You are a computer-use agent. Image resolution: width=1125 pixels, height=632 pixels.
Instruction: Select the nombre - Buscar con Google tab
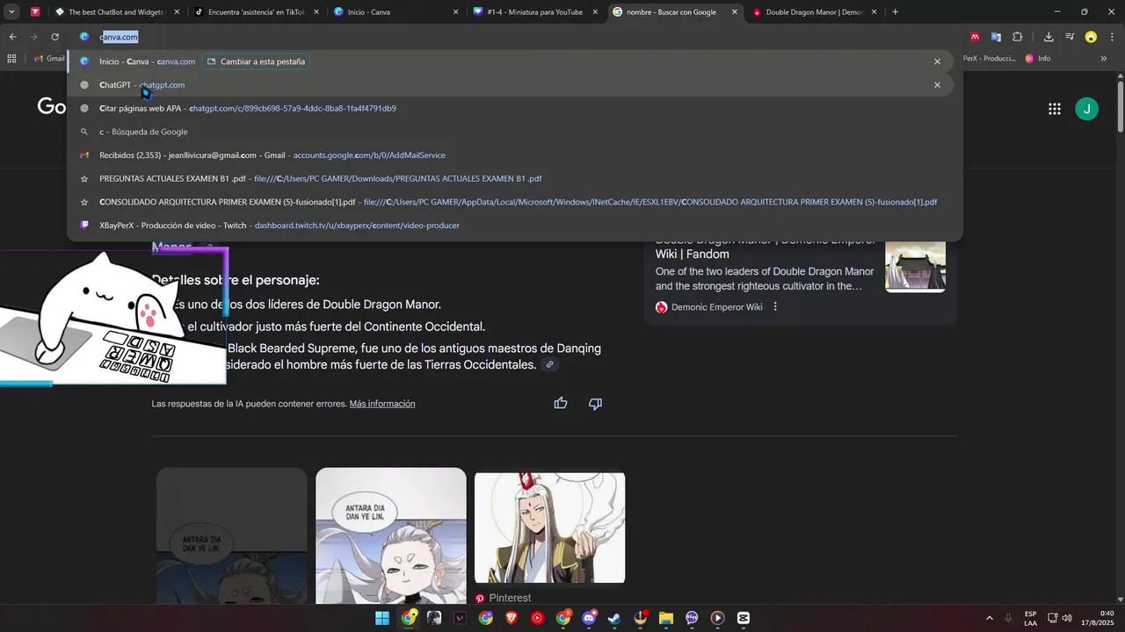(x=675, y=12)
